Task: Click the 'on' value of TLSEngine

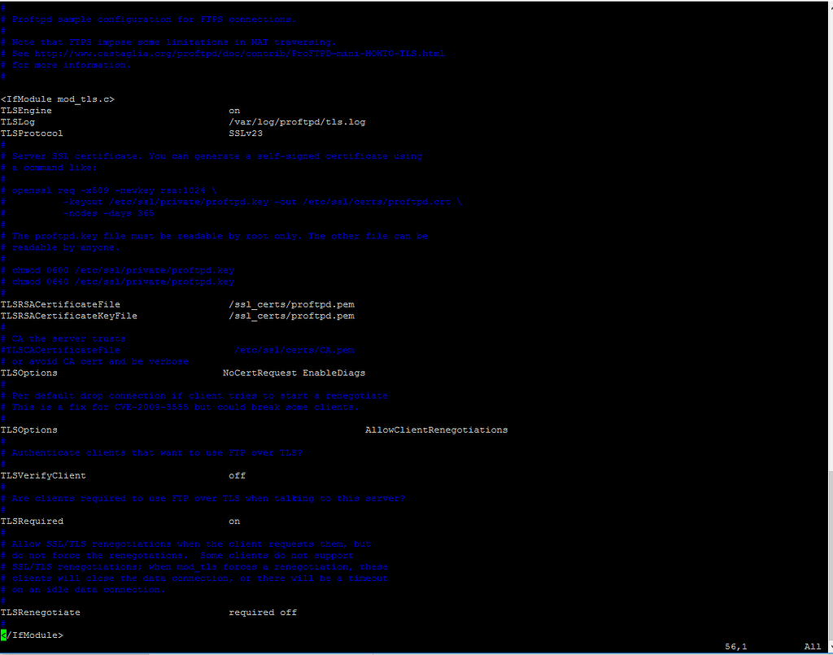Action: click(x=234, y=110)
